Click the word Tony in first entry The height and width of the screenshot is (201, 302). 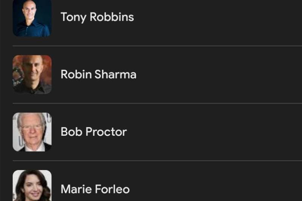tap(73, 17)
